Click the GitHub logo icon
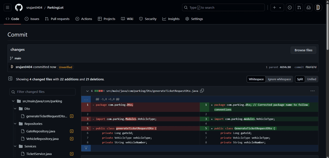The height and width of the screenshot is (158, 329). [x=19, y=8]
